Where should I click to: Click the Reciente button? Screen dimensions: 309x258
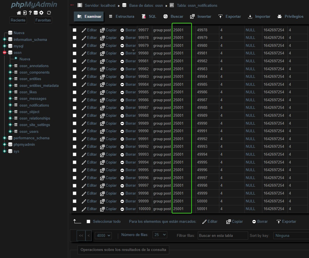pyautogui.click(x=18, y=20)
